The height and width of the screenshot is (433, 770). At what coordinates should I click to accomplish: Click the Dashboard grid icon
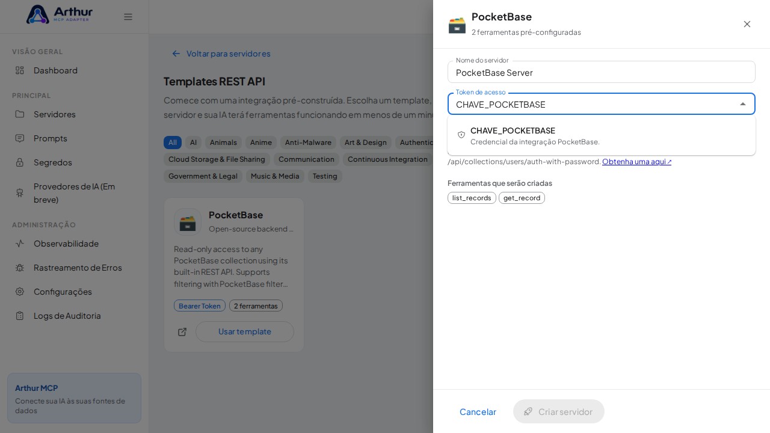[20, 70]
